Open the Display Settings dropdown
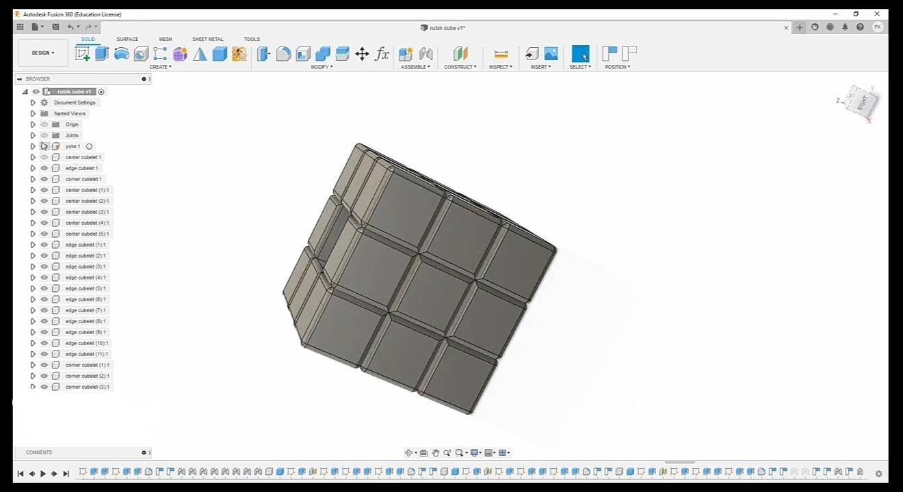The image size is (903, 492). (475, 452)
